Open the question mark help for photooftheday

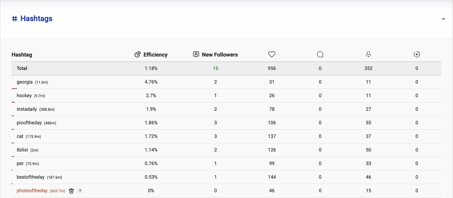80,191
